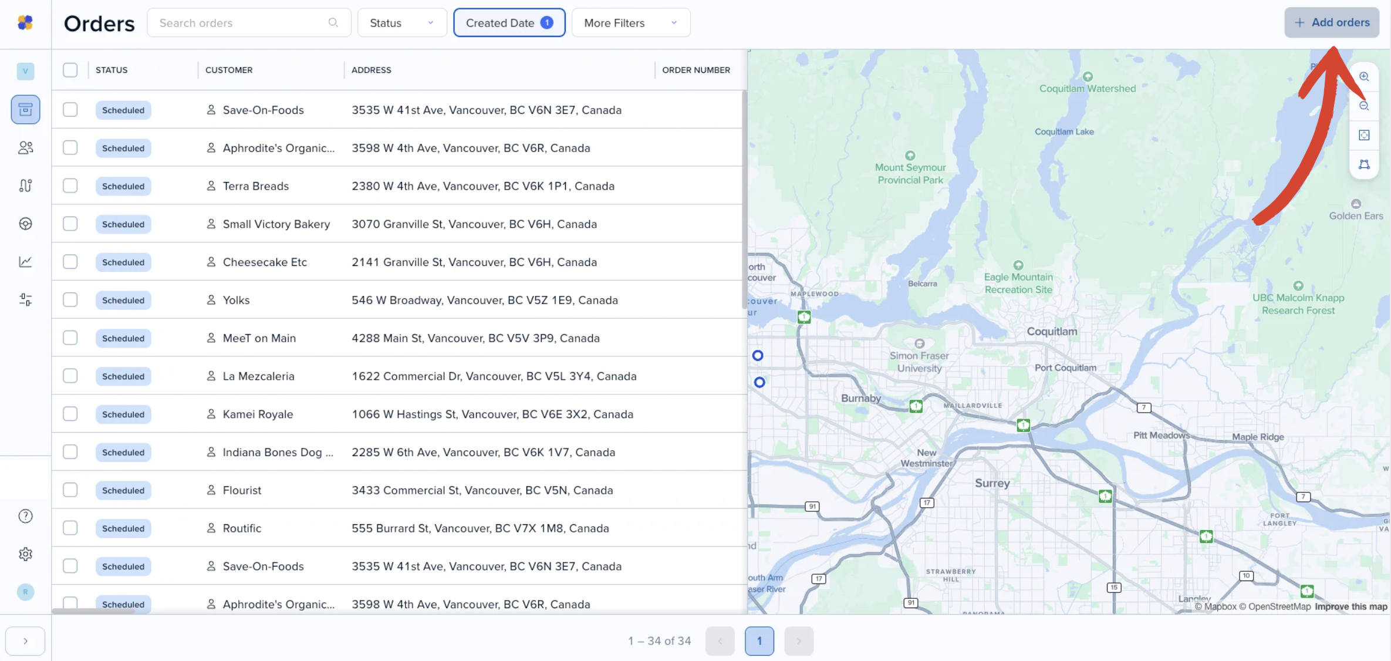The width and height of the screenshot is (1391, 661).
Task: Check the La Mezcaleria order
Action: point(70,376)
